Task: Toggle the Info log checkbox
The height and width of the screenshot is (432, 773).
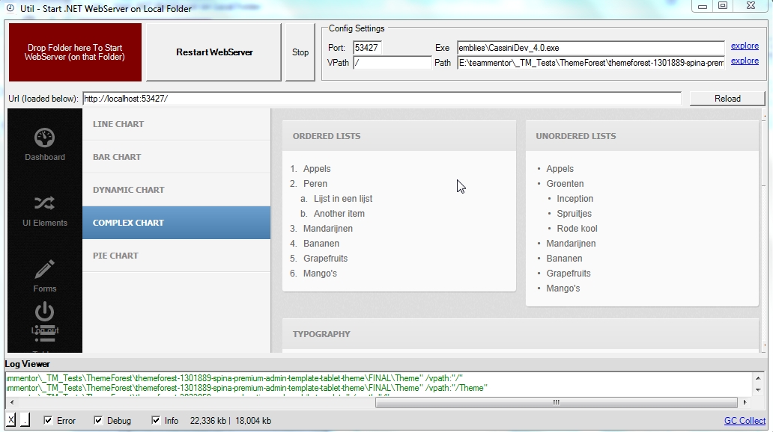Action: point(156,420)
